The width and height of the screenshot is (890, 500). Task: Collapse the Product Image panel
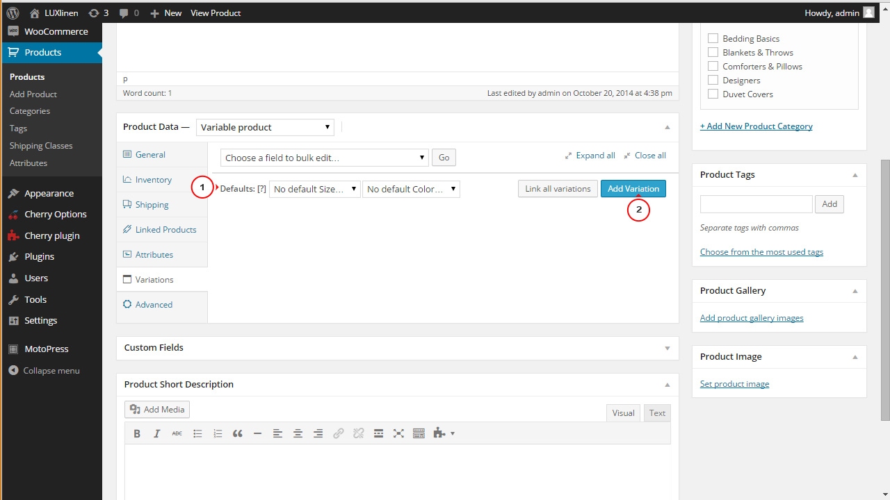(x=855, y=357)
